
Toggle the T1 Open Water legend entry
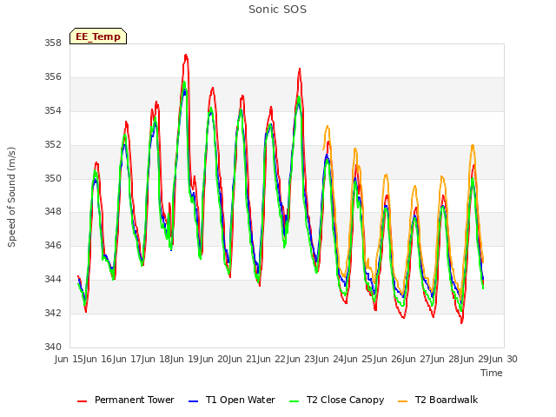point(232,400)
